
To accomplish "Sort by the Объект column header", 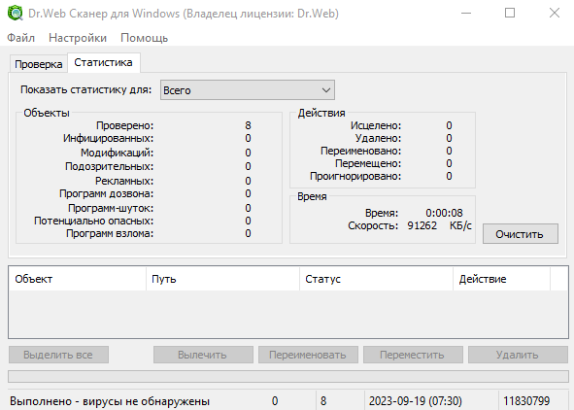I will (x=78, y=279).
